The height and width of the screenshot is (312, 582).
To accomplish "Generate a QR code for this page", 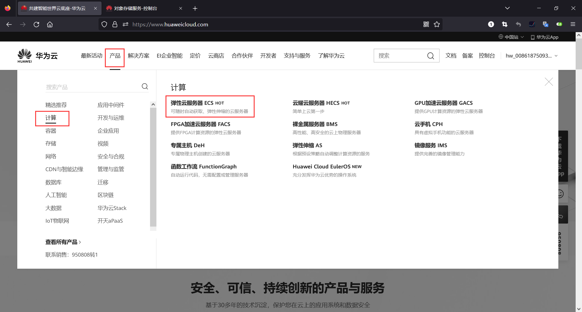I will (x=426, y=24).
